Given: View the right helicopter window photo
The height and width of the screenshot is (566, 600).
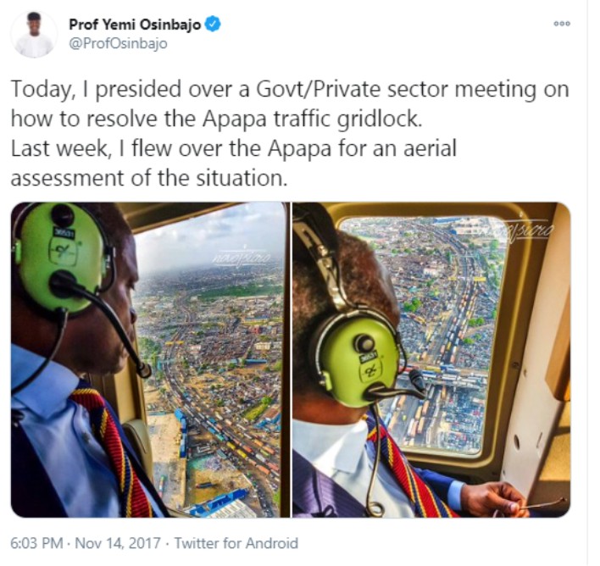Looking at the screenshot, I should click(431, 360).
